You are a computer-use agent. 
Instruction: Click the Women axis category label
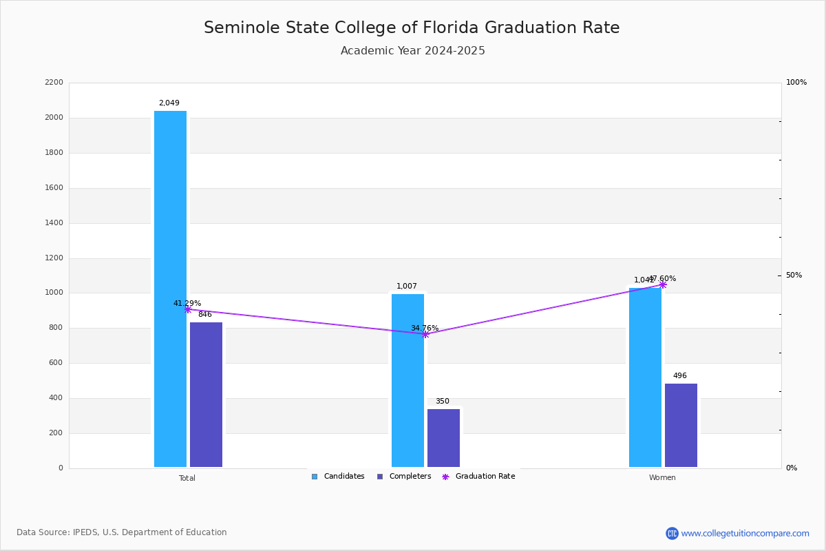pos(662,478)
